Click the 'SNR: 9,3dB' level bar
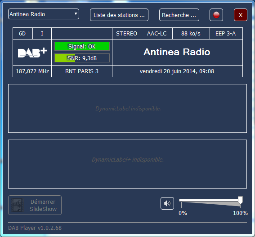Viewport: 255px width, 237px height. click(x=82, y=58)
